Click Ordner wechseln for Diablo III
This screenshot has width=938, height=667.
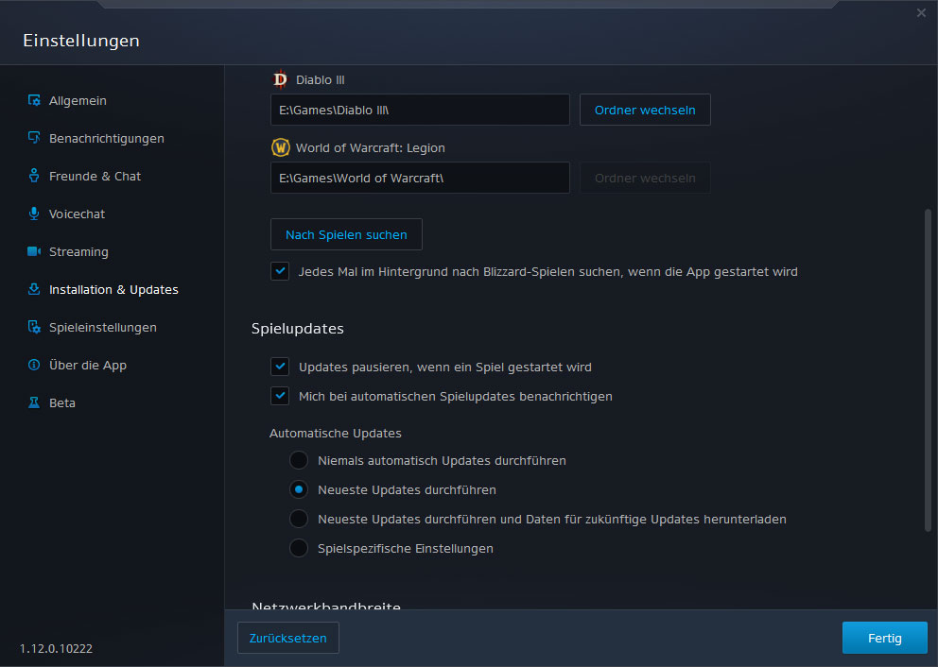tap(645, 110)
